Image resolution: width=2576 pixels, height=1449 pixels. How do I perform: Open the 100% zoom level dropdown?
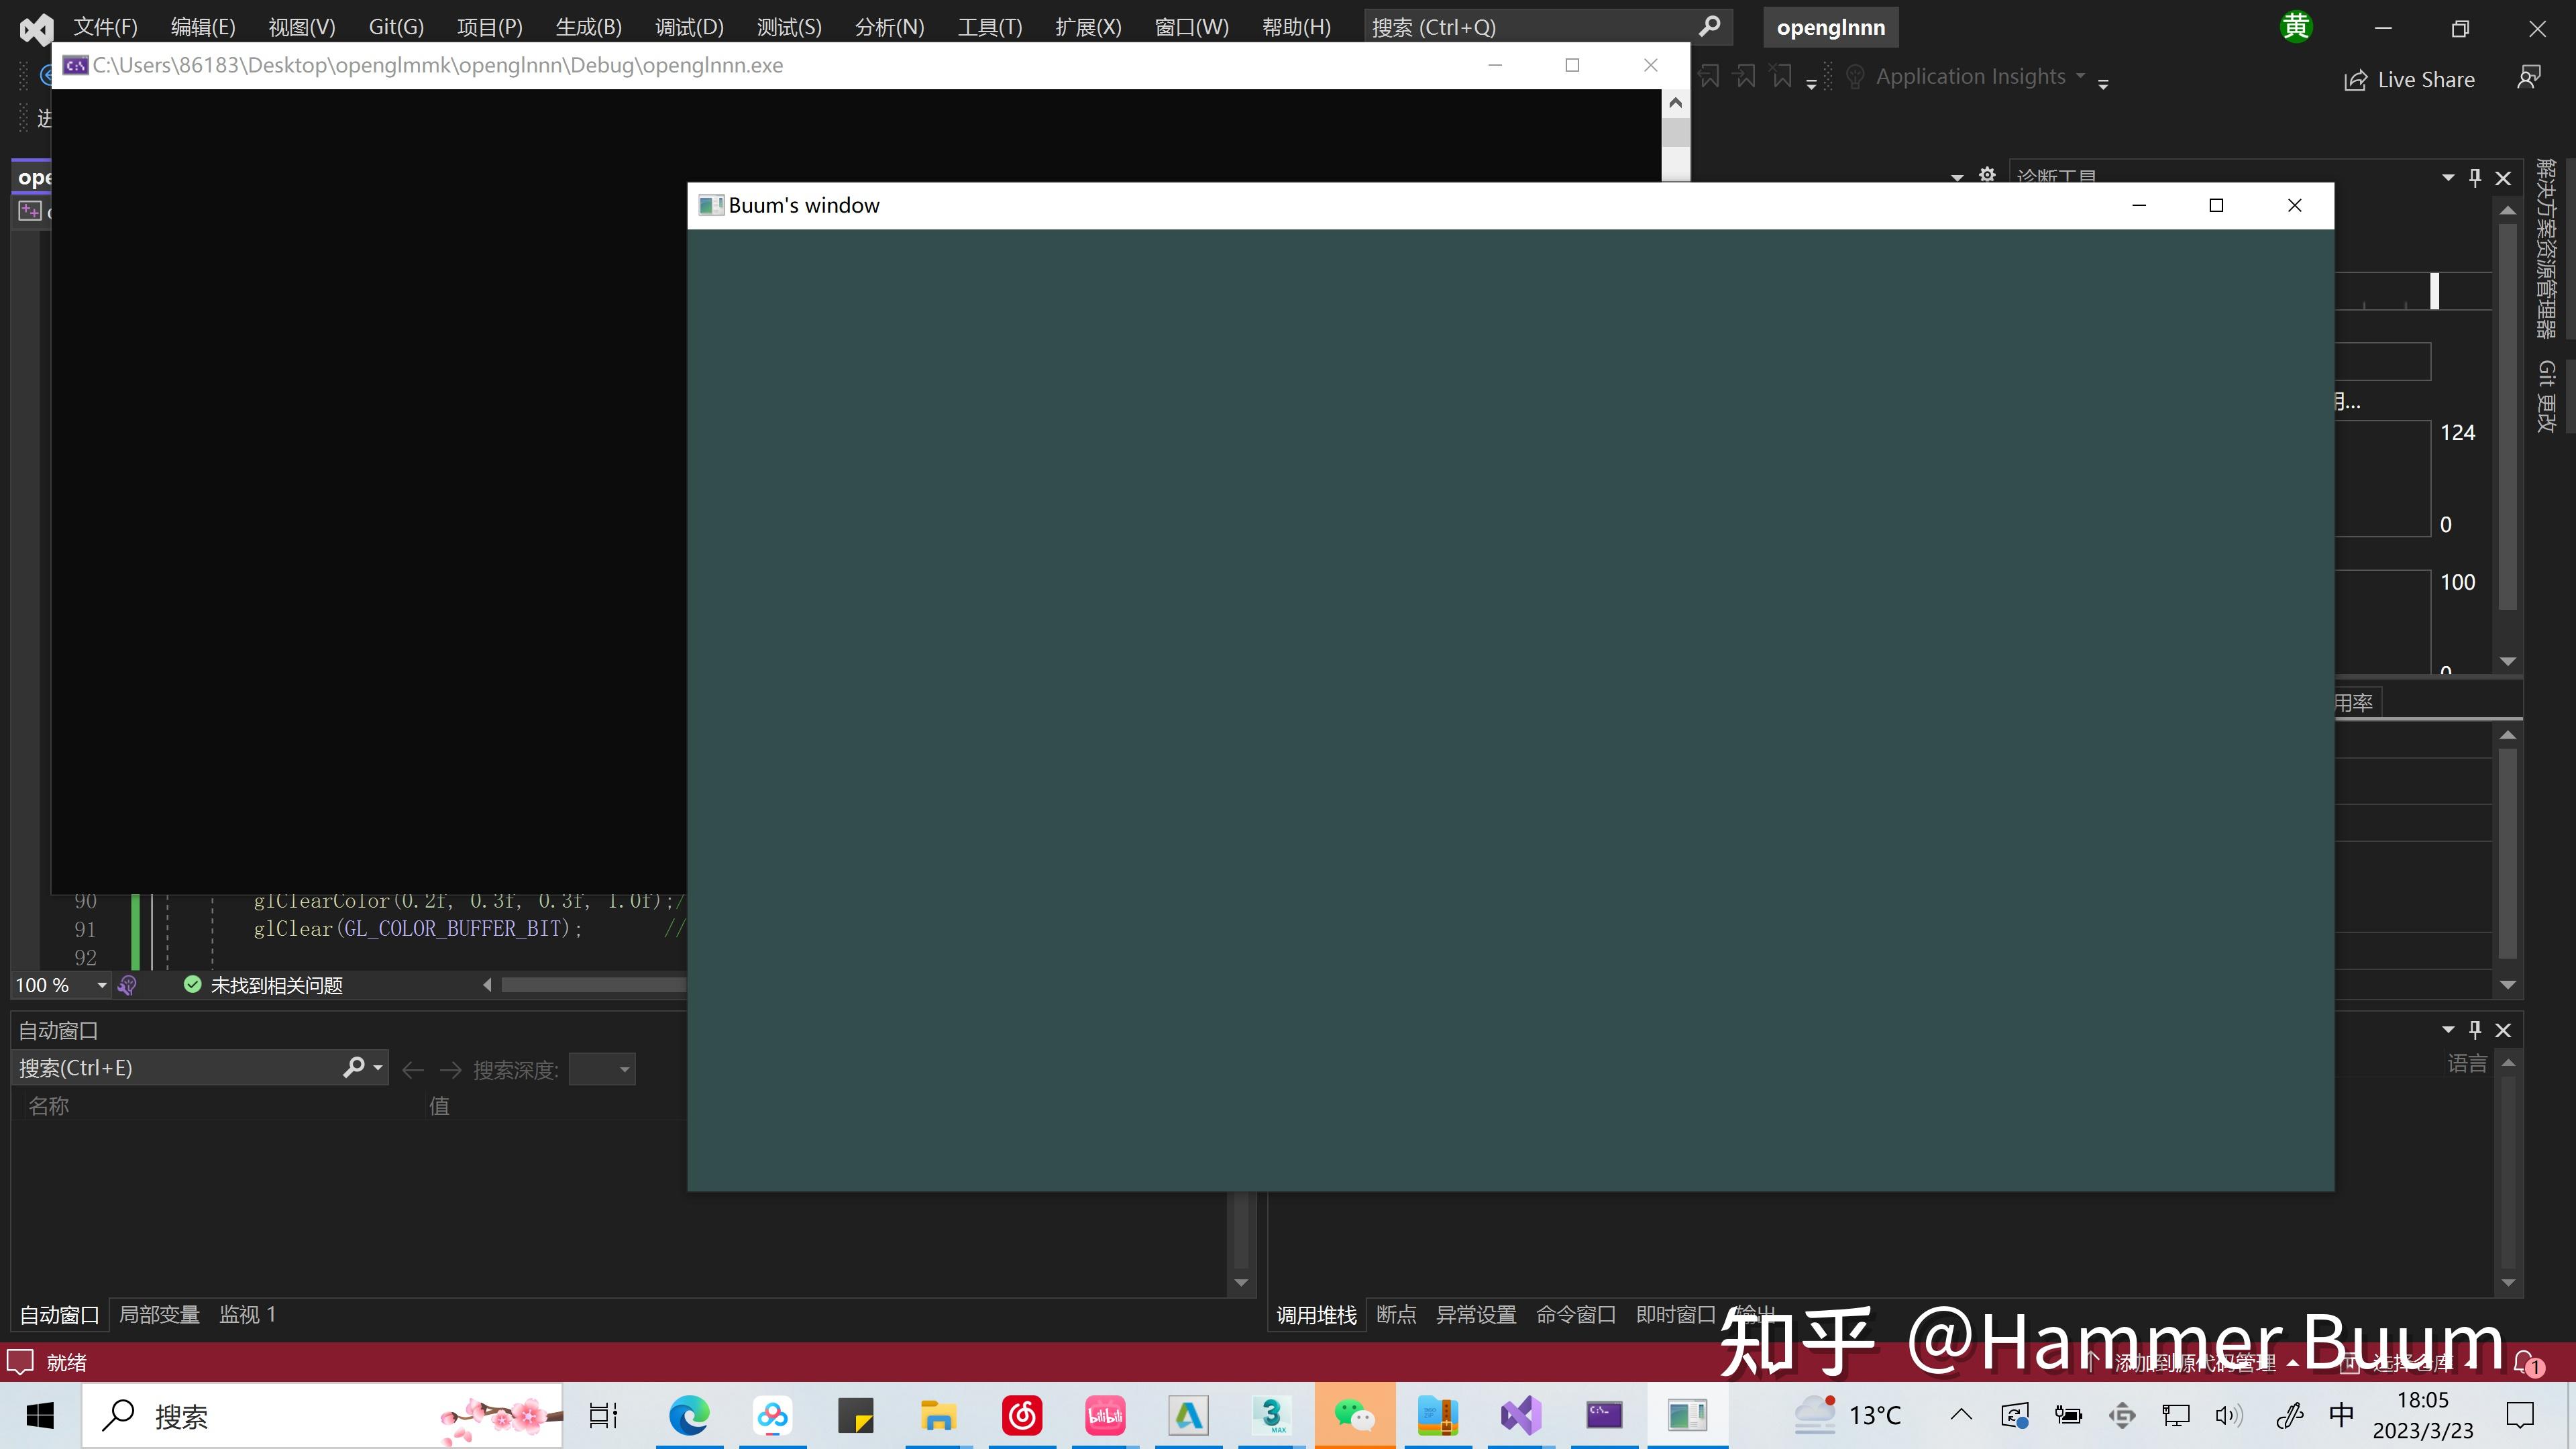(x=100, y=985)
